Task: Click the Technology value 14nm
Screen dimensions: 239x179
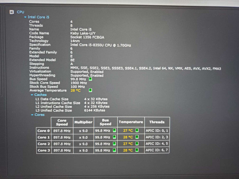Action: 75,41
